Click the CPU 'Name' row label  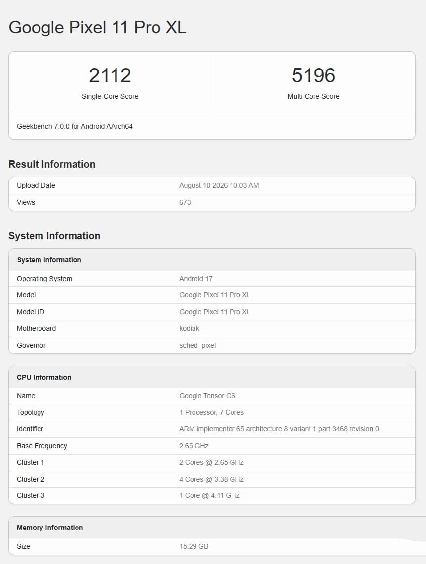[x=26, y=396]
